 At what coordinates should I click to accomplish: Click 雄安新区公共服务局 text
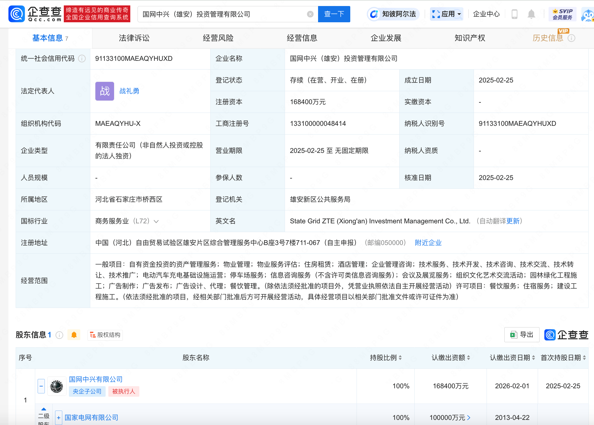pos(320,200)
